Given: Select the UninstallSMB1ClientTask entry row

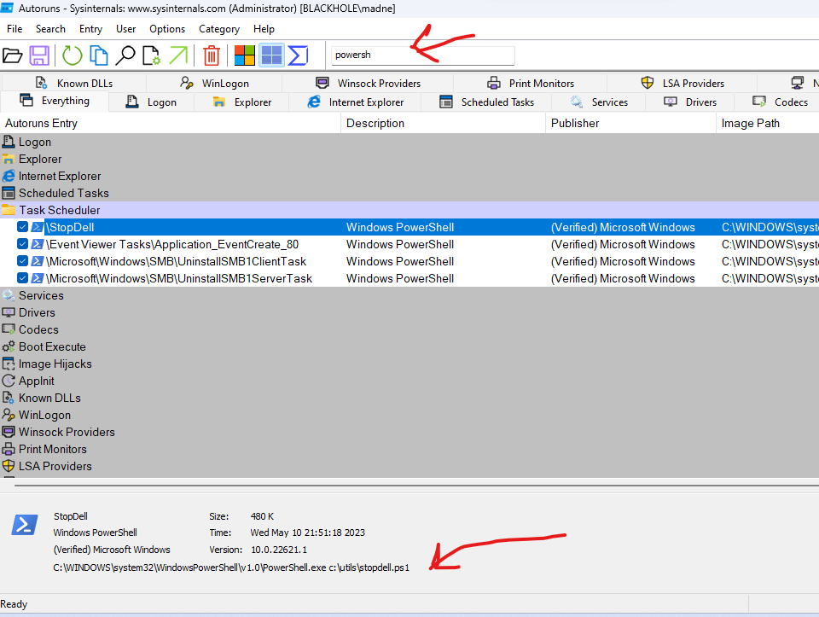Looking at the screenshot, I should (x=409, y=261).
